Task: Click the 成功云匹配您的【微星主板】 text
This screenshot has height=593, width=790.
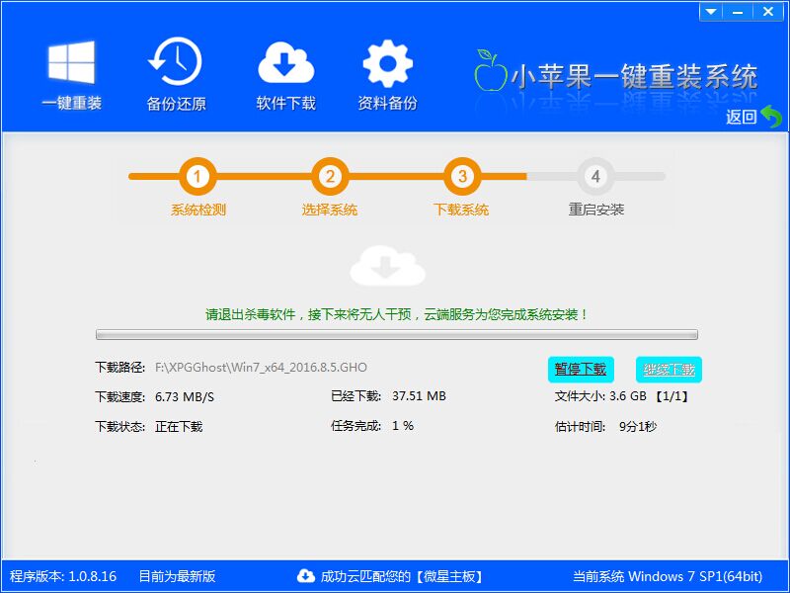Action: click(402, 576)
